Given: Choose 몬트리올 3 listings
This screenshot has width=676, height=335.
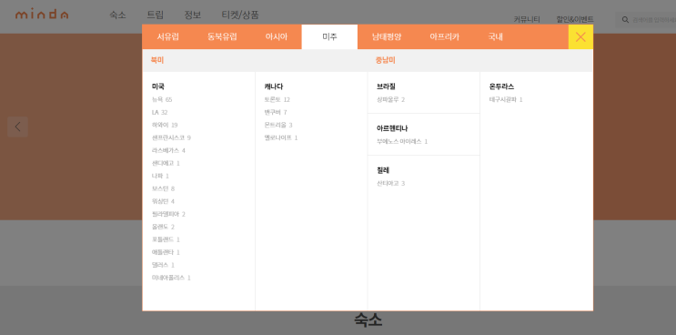Looking at the screenshot, I should (x=278, y=125).
